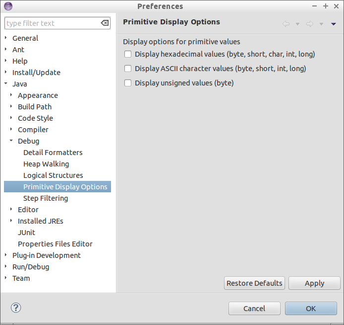Click the Apply button
This screenshot has height=325, width=344.
click(314, 283)
